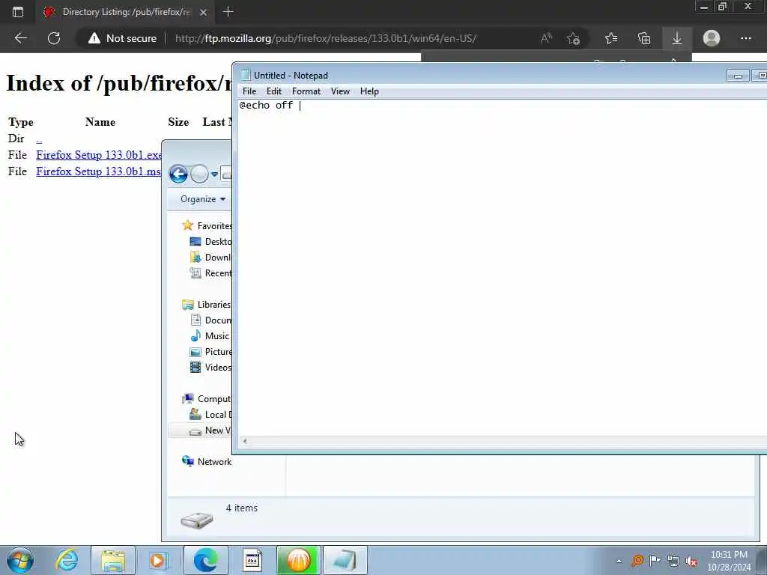
Task: Select Favorites in Explorer navigation pane
Action: [207, 226]
